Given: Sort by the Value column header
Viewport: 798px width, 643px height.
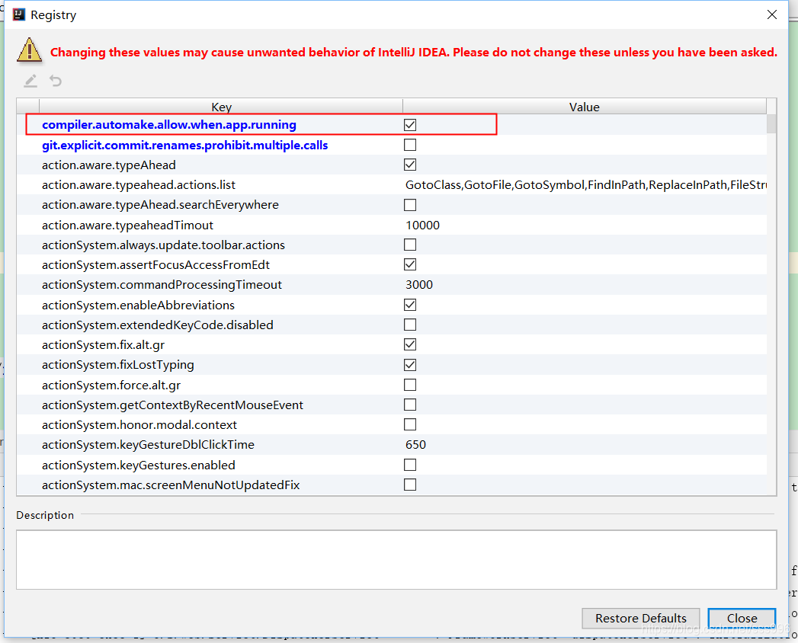Looking at the screenshot, I should [x=585, y=107].
